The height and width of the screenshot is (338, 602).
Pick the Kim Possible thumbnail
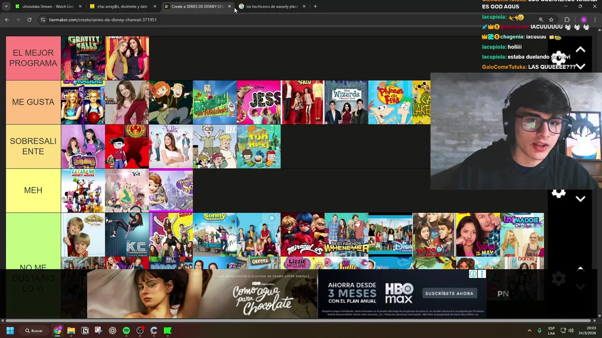pyautogui.click(x=171, y=102)
